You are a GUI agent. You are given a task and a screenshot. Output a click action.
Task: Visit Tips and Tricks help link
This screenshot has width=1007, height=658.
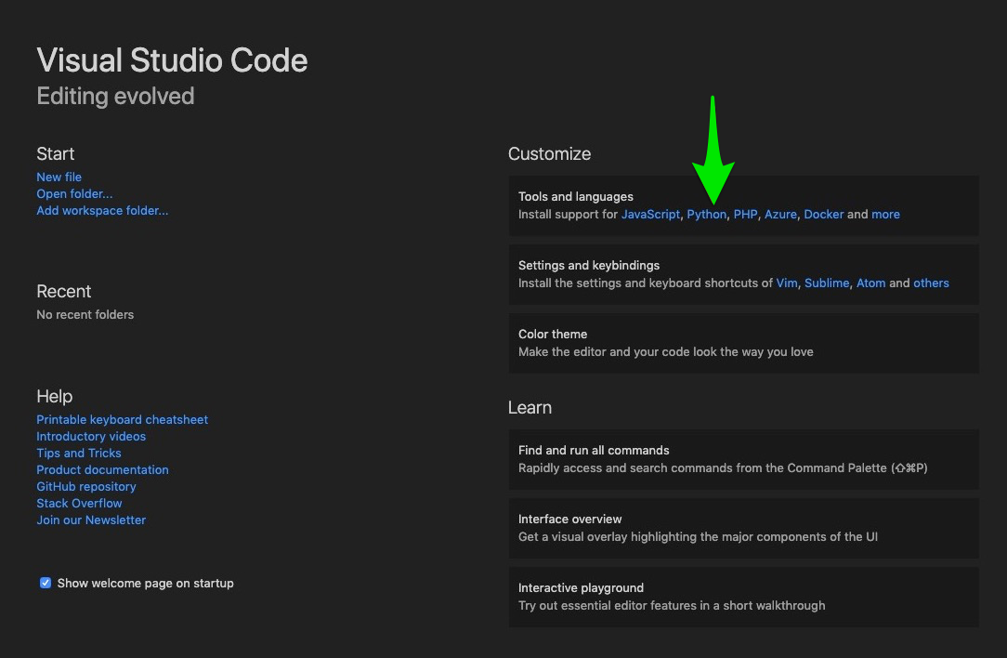click(x=79, y=453)
